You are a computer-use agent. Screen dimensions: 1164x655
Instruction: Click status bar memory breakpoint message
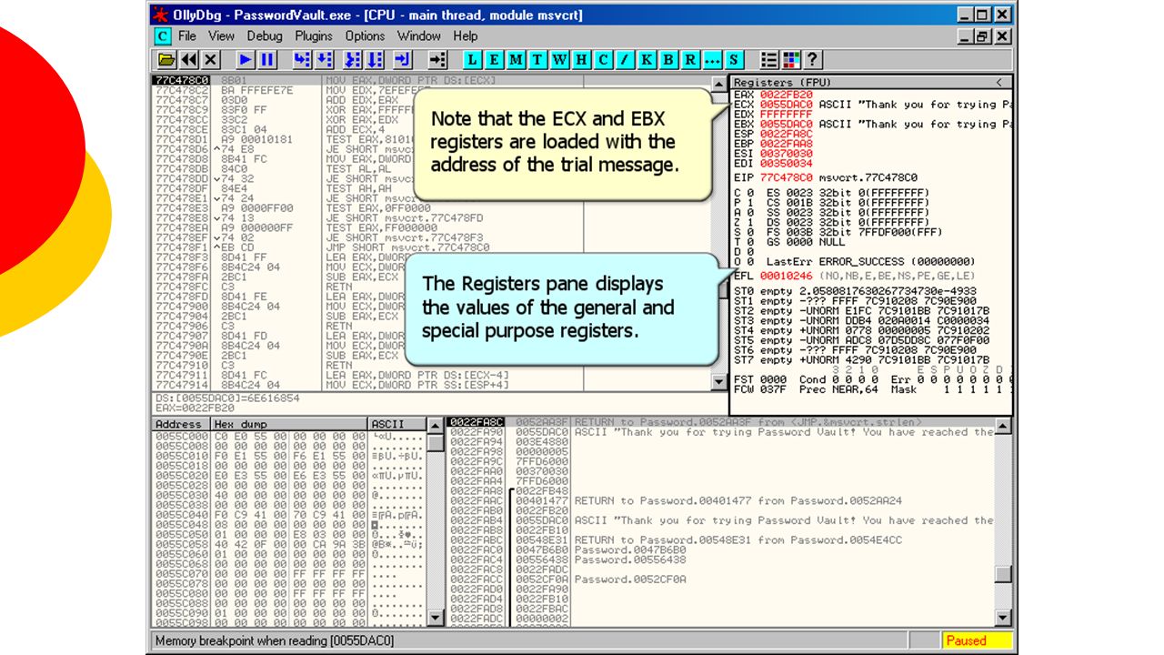[276, 640]
